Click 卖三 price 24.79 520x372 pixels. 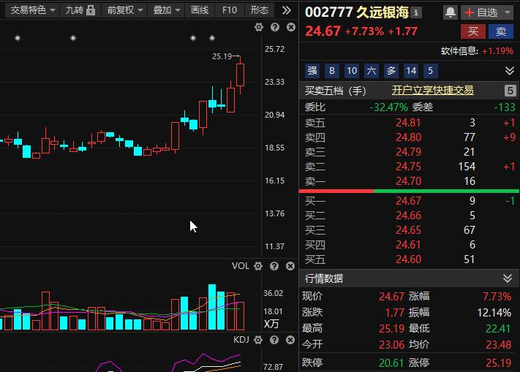tap(408, 152)
